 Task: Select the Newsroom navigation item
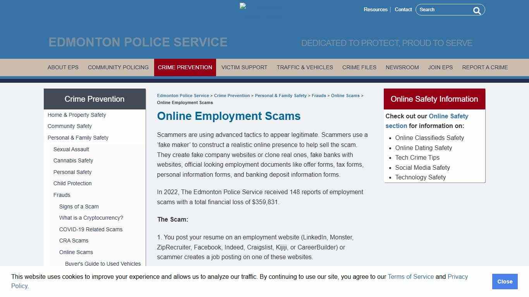coord(402,67)
